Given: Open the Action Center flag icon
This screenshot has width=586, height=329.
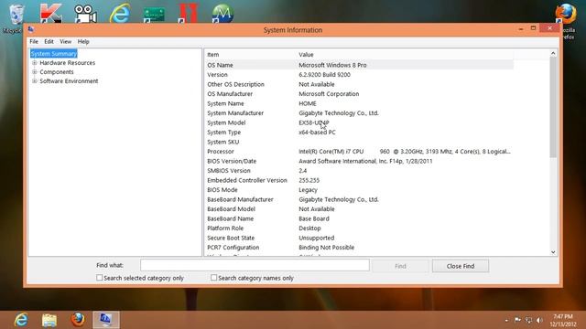Looking at the screenshot, I should click(x=517, y=320).
